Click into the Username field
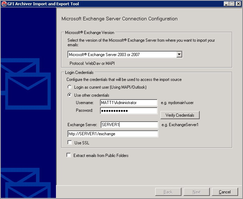243x199 pixels. (129, 103)
